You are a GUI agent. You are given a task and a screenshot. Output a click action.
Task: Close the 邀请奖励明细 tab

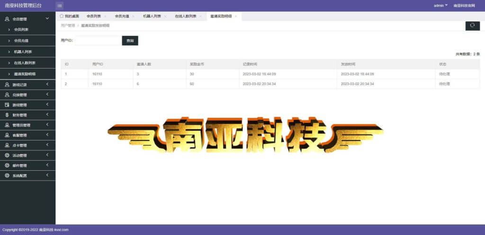(236, 17)
